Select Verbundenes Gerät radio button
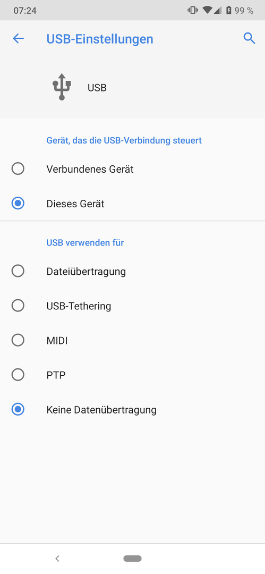The width and height of the screenshot is (265, 574). (x=133, y=169)
